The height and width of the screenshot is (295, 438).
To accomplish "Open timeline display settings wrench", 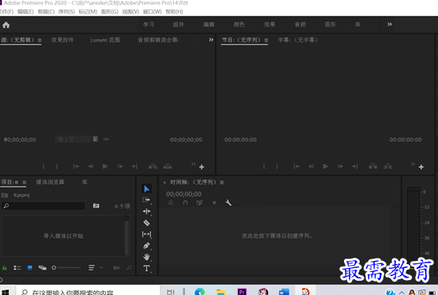I will [228, 202].
